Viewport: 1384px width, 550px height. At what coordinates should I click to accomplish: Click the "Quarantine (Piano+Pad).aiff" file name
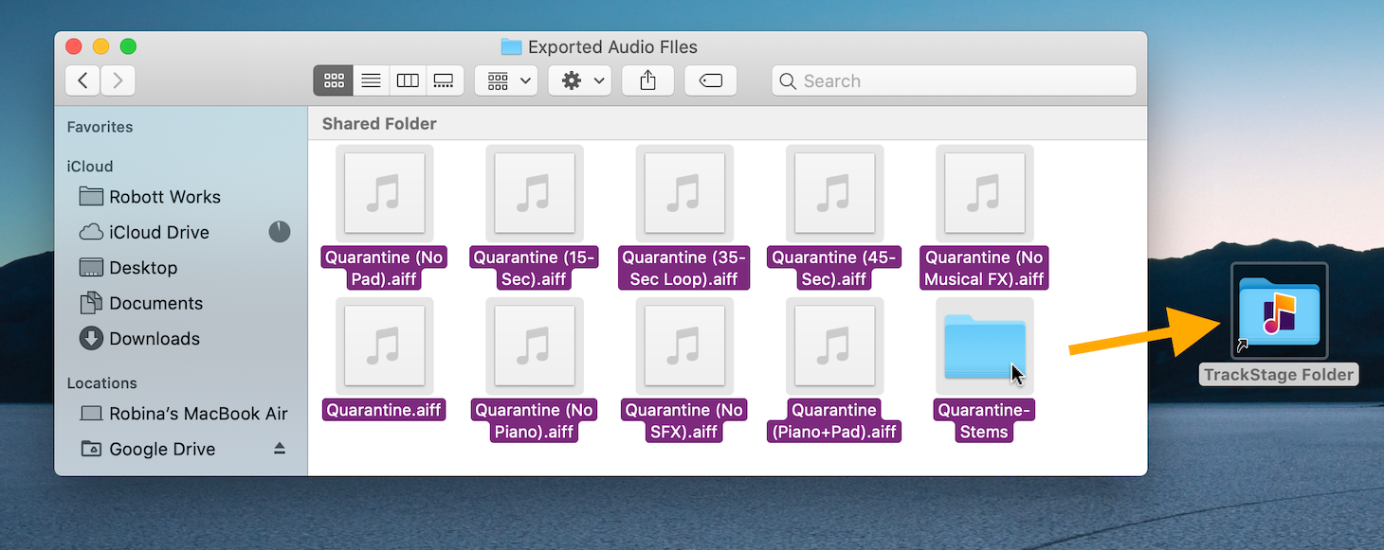(x=834, y=420)
